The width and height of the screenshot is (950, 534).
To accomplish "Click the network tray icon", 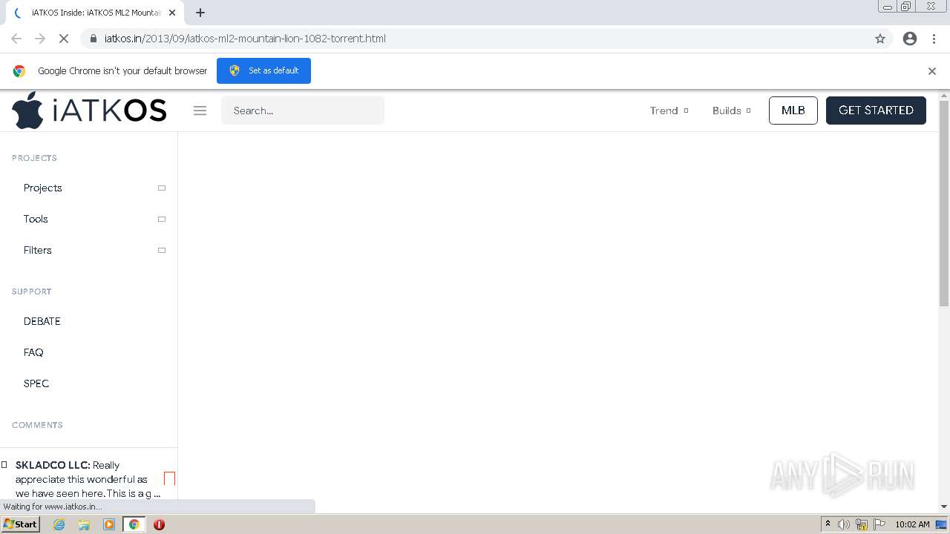I will click(862, 524).
